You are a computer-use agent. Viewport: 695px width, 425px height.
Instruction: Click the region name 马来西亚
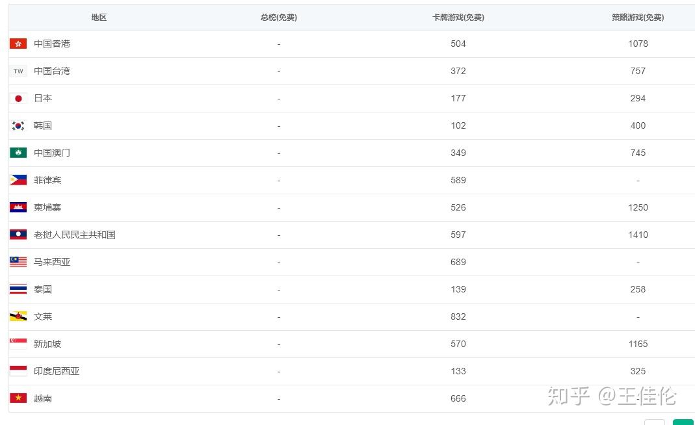pos(52,262)
